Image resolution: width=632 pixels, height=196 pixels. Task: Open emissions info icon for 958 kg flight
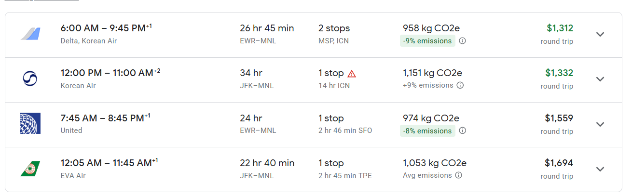462,41
